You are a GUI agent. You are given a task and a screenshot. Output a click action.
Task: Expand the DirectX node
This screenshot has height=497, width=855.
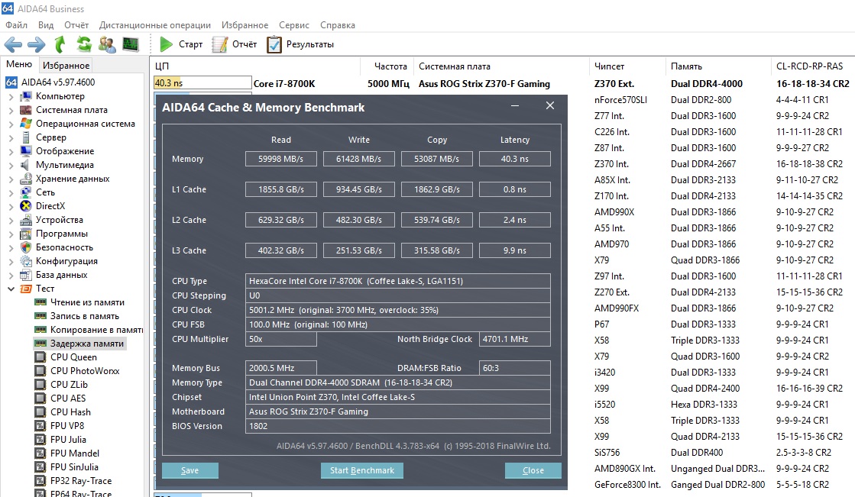pos(11,207)
